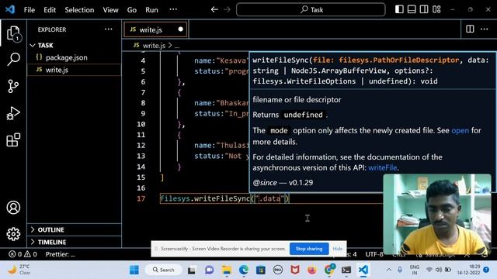The image size is (497, 279).
Task: Show hidden system tray icons chevron
Action: coord(389,270)
